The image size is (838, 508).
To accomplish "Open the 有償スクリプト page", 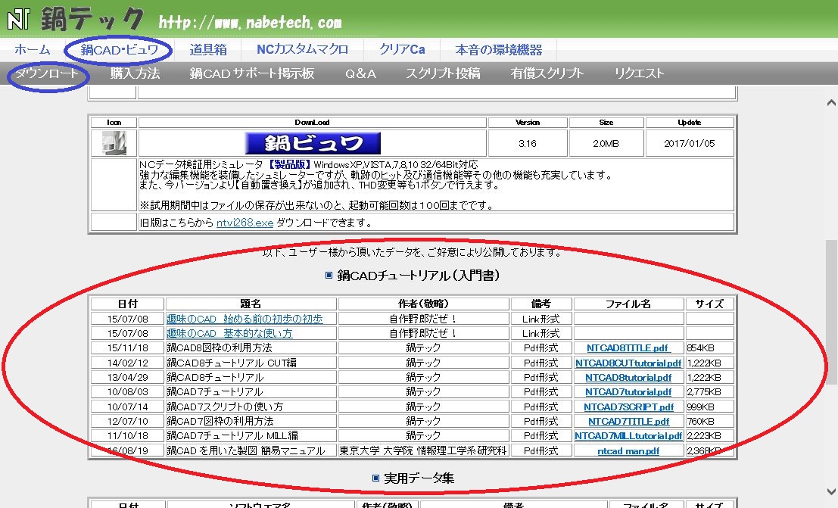I will [x=547, y=73].
